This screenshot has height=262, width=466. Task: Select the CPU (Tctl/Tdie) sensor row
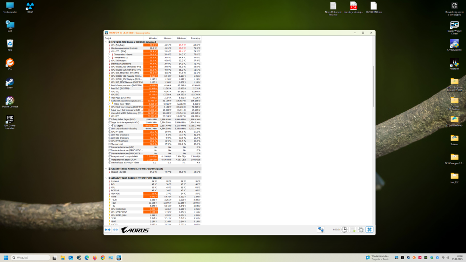click(126, 45)
